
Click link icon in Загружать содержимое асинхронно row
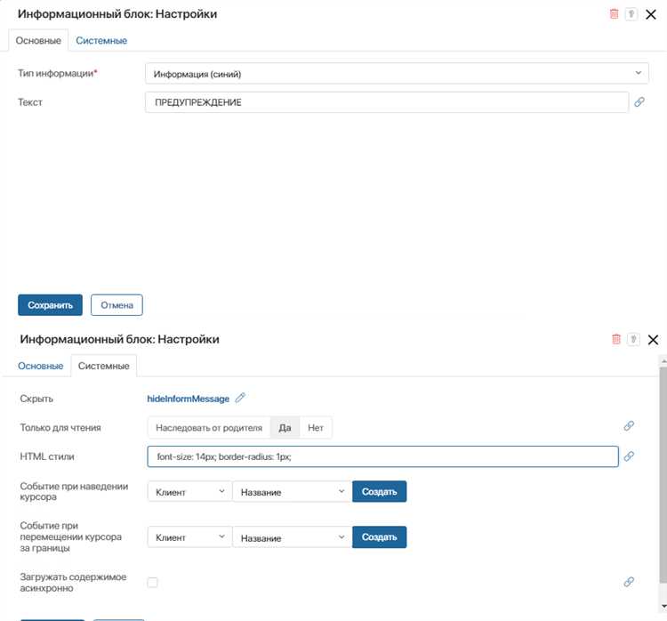point(629,582)
